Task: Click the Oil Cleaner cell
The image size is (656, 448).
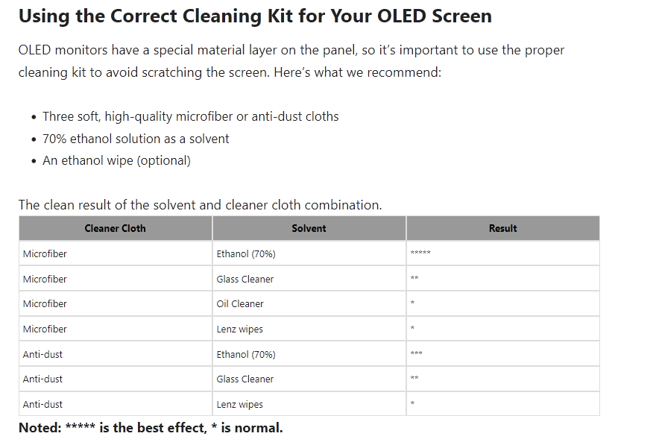Action: 309,303
